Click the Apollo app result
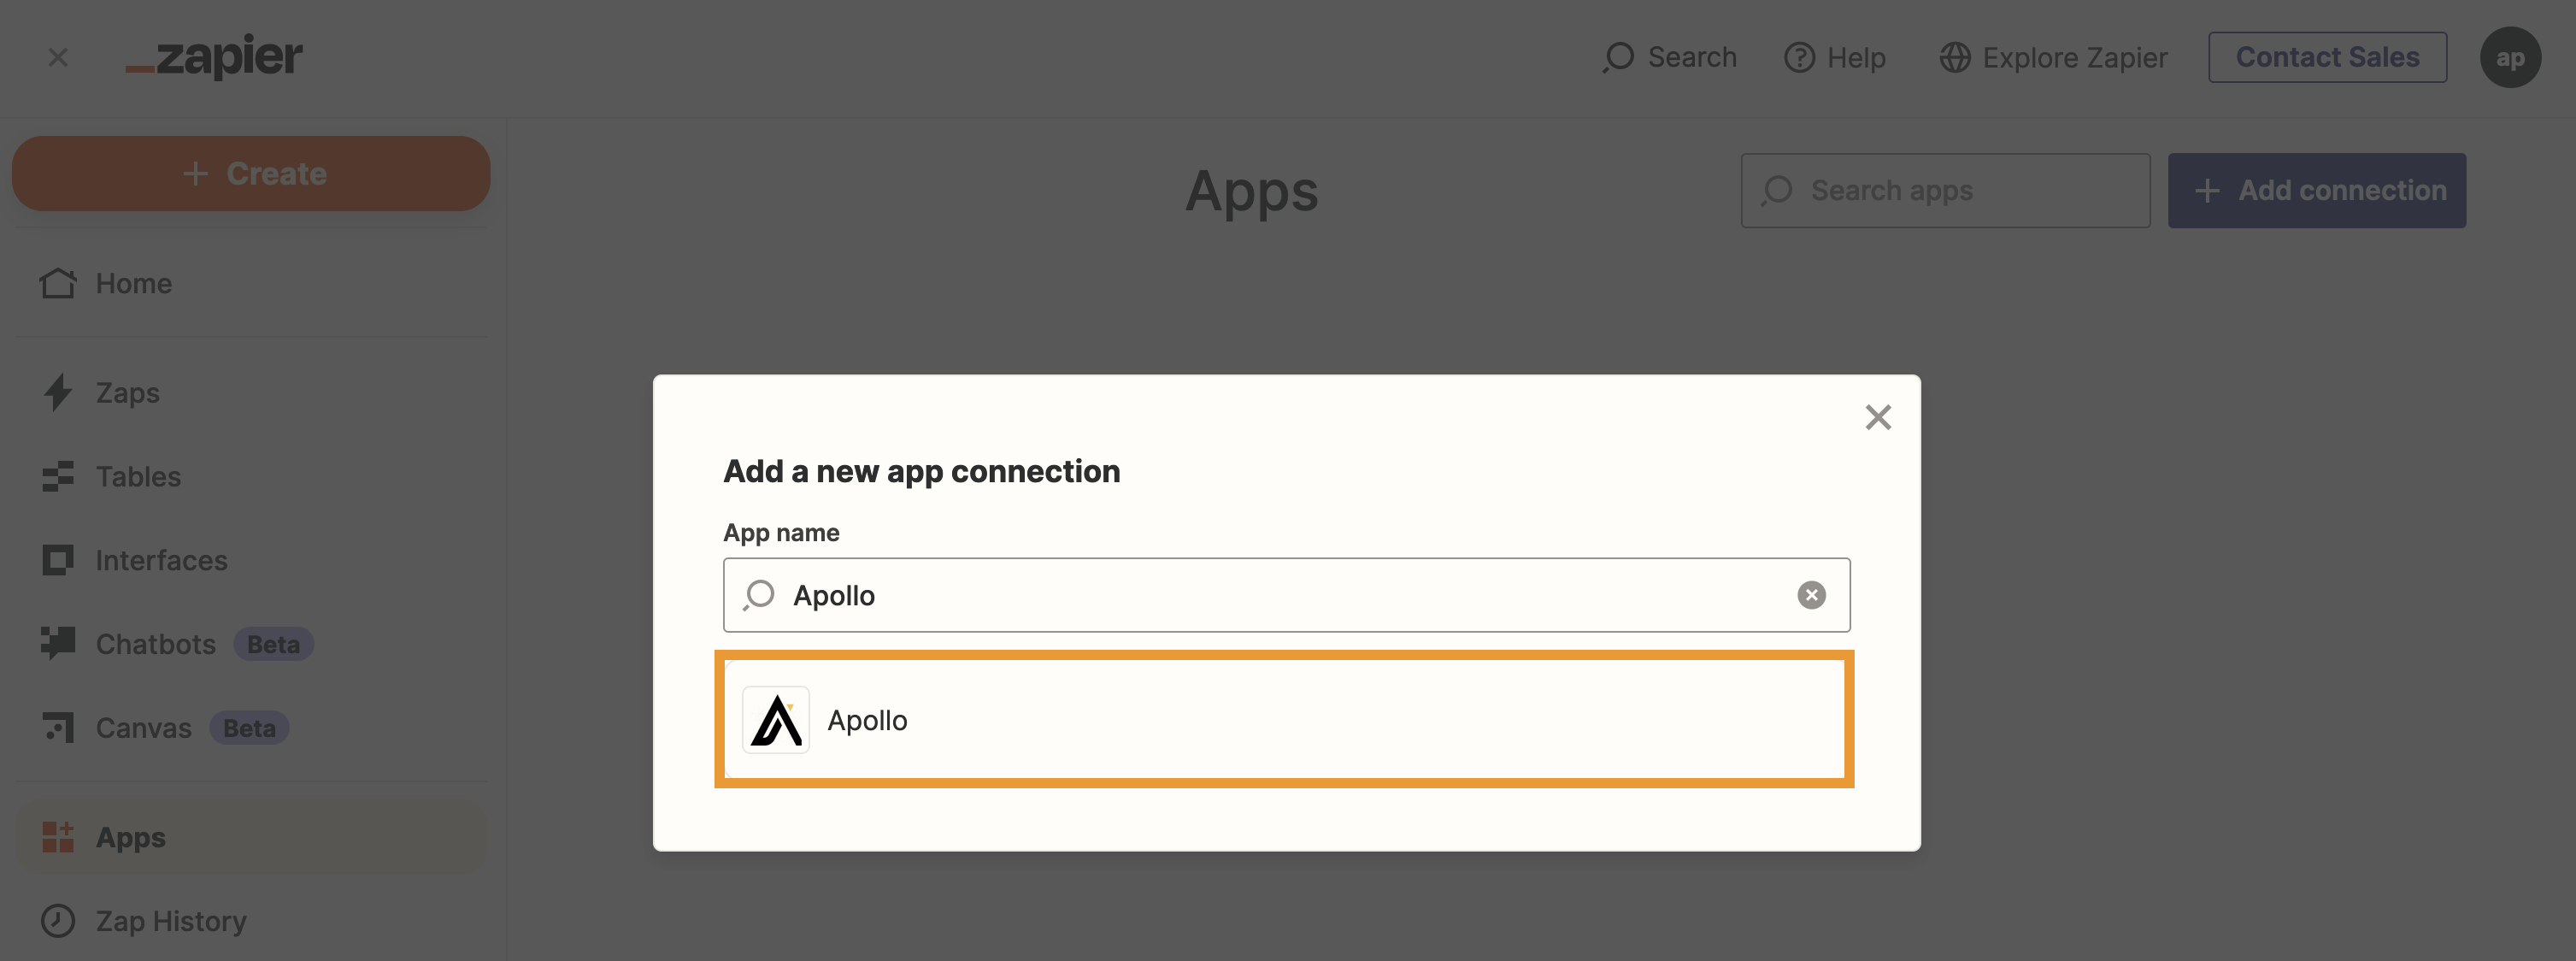 [1288, 718]
